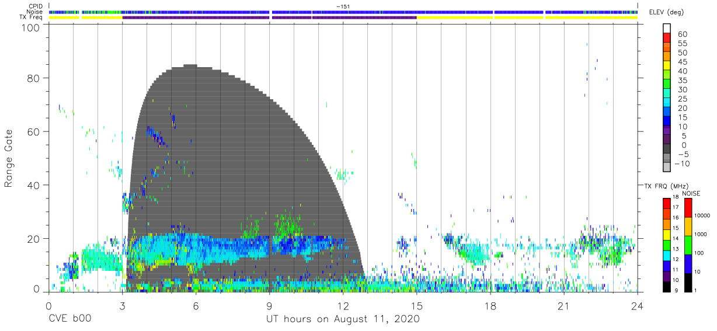This screenshot has height=331, width=717.
Task: Click the 24 tick on UT hours axis
Action: [638, 306]
